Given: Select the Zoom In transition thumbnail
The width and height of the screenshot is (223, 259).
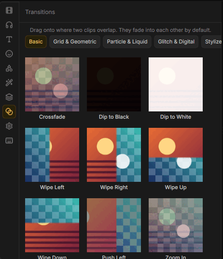Looking at the screenshot, I should [176, 225].
